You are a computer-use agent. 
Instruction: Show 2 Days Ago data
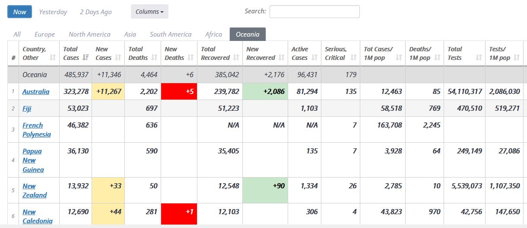(95, 12)
